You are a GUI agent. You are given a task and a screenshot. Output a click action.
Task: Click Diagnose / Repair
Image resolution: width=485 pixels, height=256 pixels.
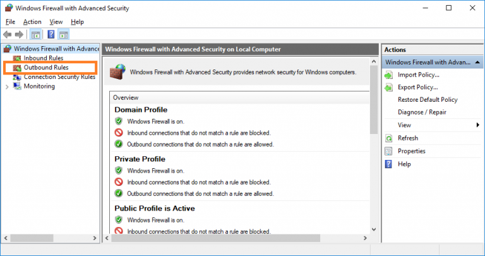(421, 113)
